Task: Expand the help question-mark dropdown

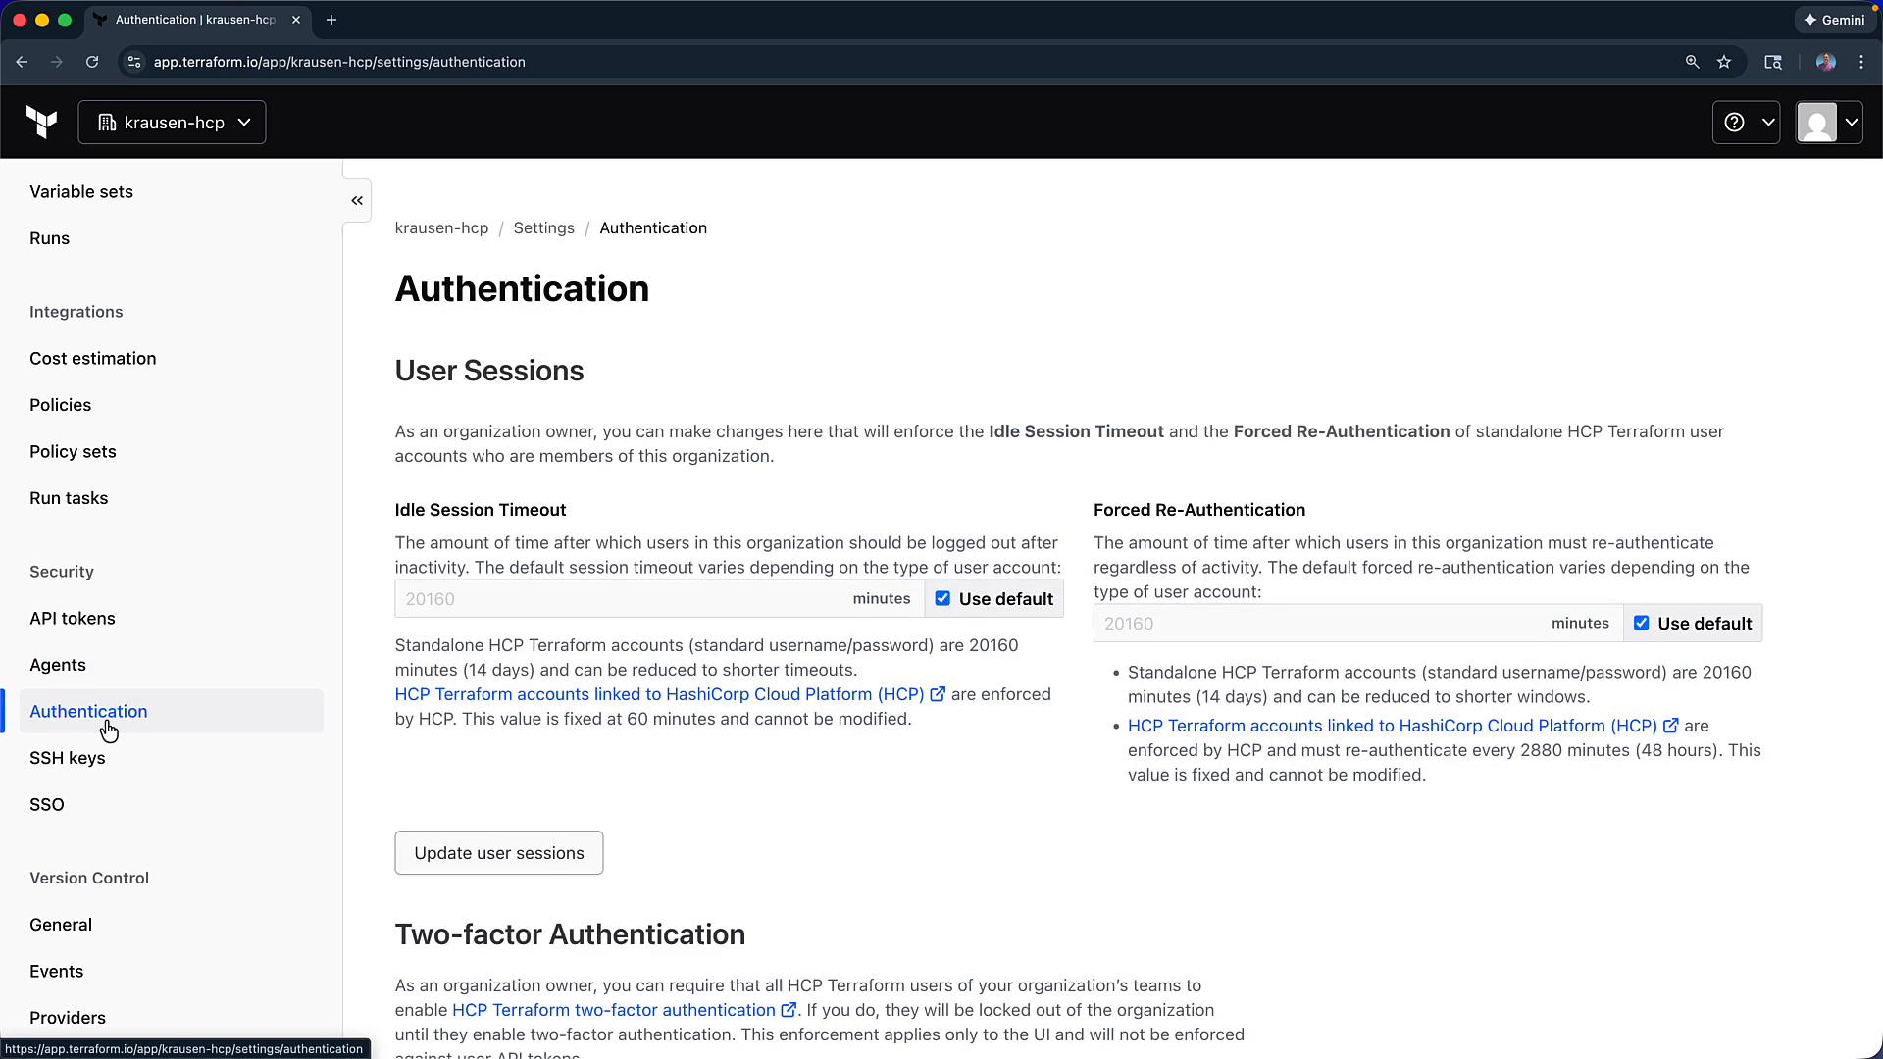Action: pyautogui.click(x=1746, y=123)
